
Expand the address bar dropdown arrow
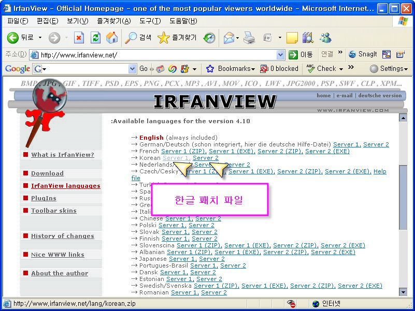(x=280, y=55)
